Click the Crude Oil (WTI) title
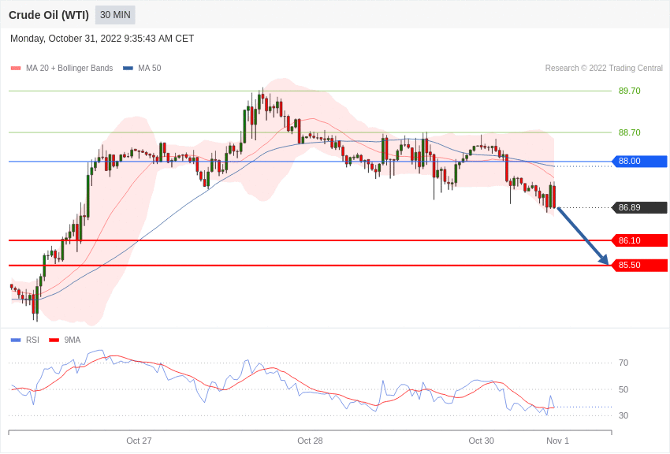Screen dimensions: 670x454 click(49, 15)
